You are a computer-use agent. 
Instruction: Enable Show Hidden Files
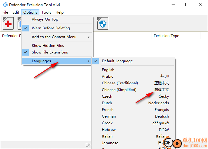pyautogui.click(x=57, y=45)
